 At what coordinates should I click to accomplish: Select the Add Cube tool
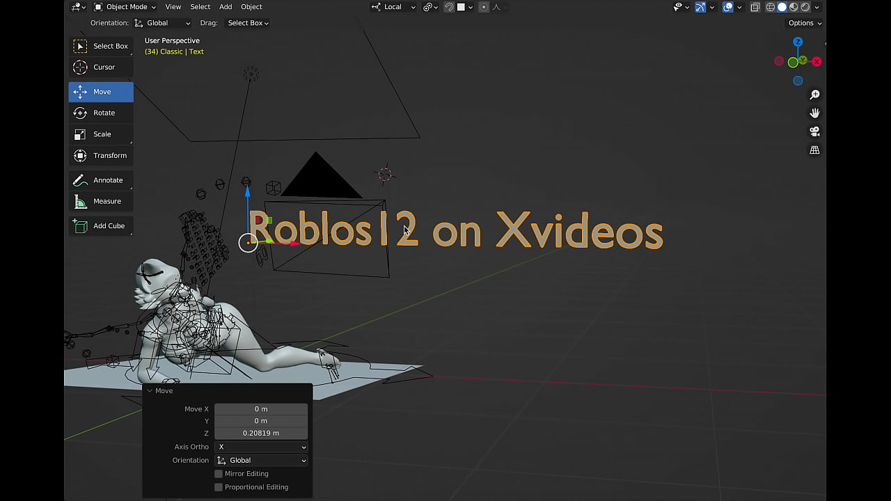coord(101,226)
